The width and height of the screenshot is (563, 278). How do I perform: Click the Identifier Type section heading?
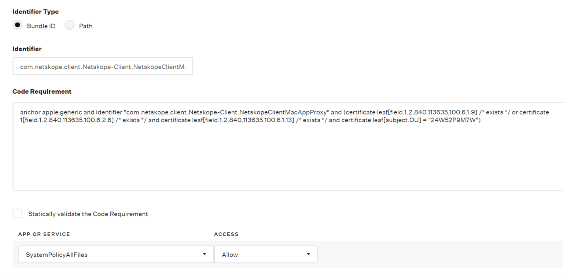coord(36,11)
